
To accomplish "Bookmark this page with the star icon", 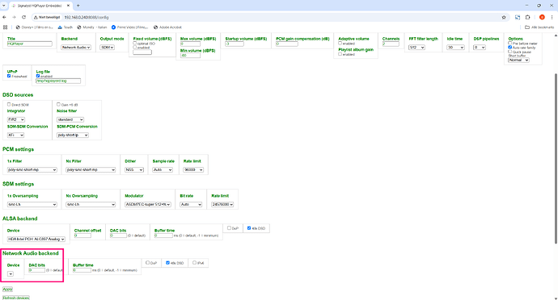I will 504,17.
